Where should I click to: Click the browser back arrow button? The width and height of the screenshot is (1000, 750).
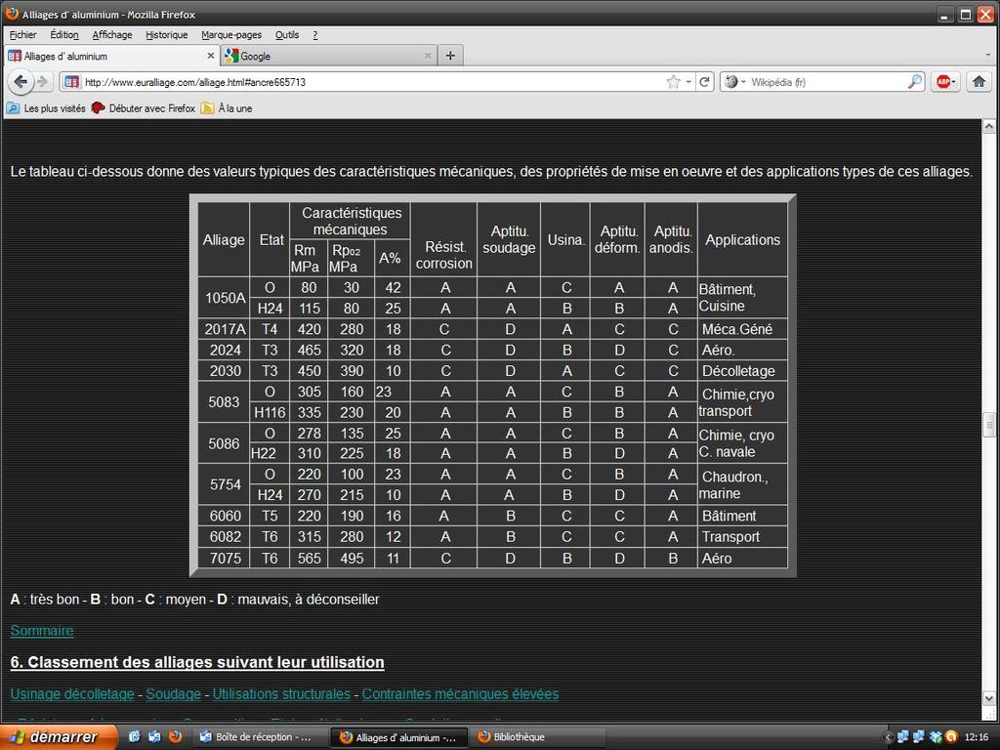(20, 82)
